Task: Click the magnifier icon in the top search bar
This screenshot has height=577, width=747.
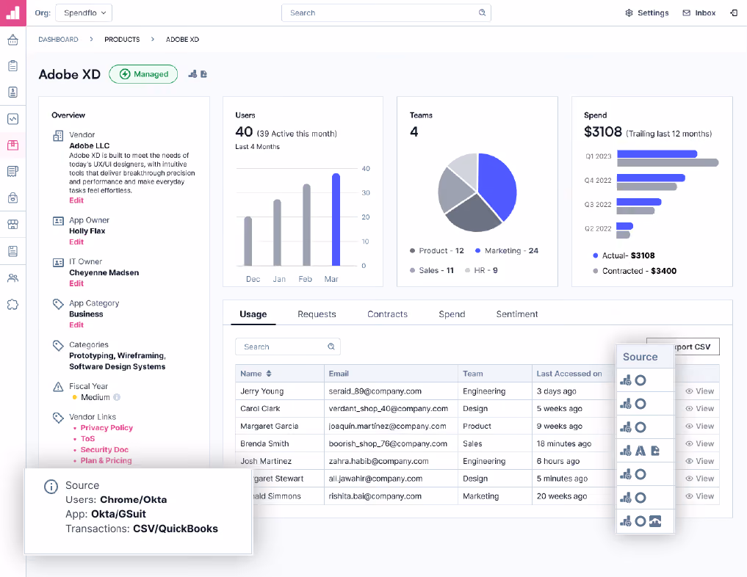Action: 482,13
